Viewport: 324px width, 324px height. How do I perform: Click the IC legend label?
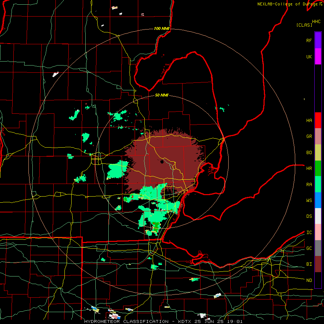(x=309, y=233)
